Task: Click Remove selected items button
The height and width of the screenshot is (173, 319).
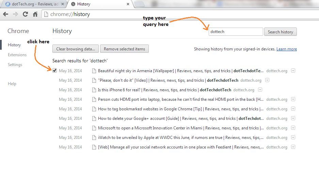Action: pos(124,49)
